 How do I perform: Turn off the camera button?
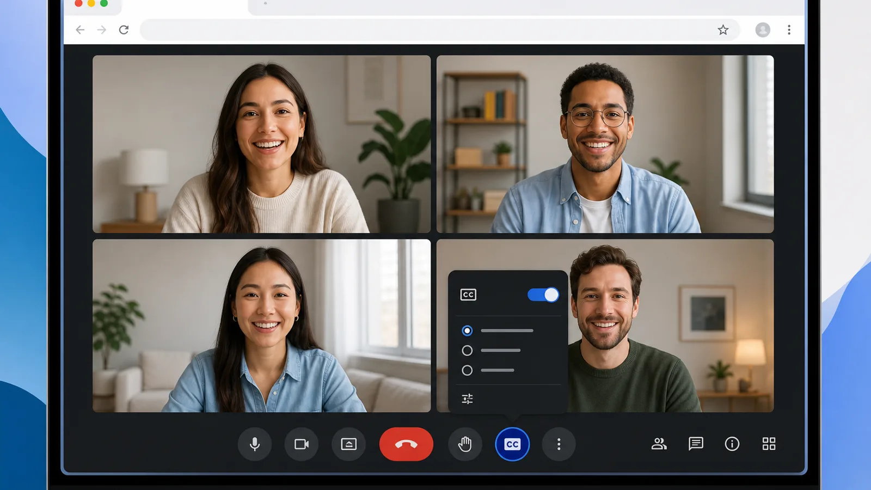click(x=302, y=444)
